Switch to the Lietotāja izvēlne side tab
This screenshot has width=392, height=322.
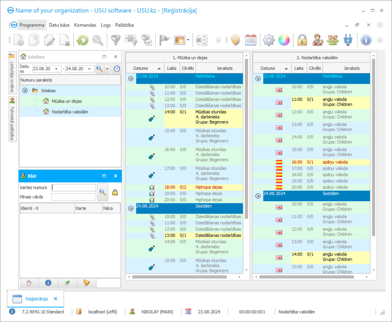pos(12,74)
